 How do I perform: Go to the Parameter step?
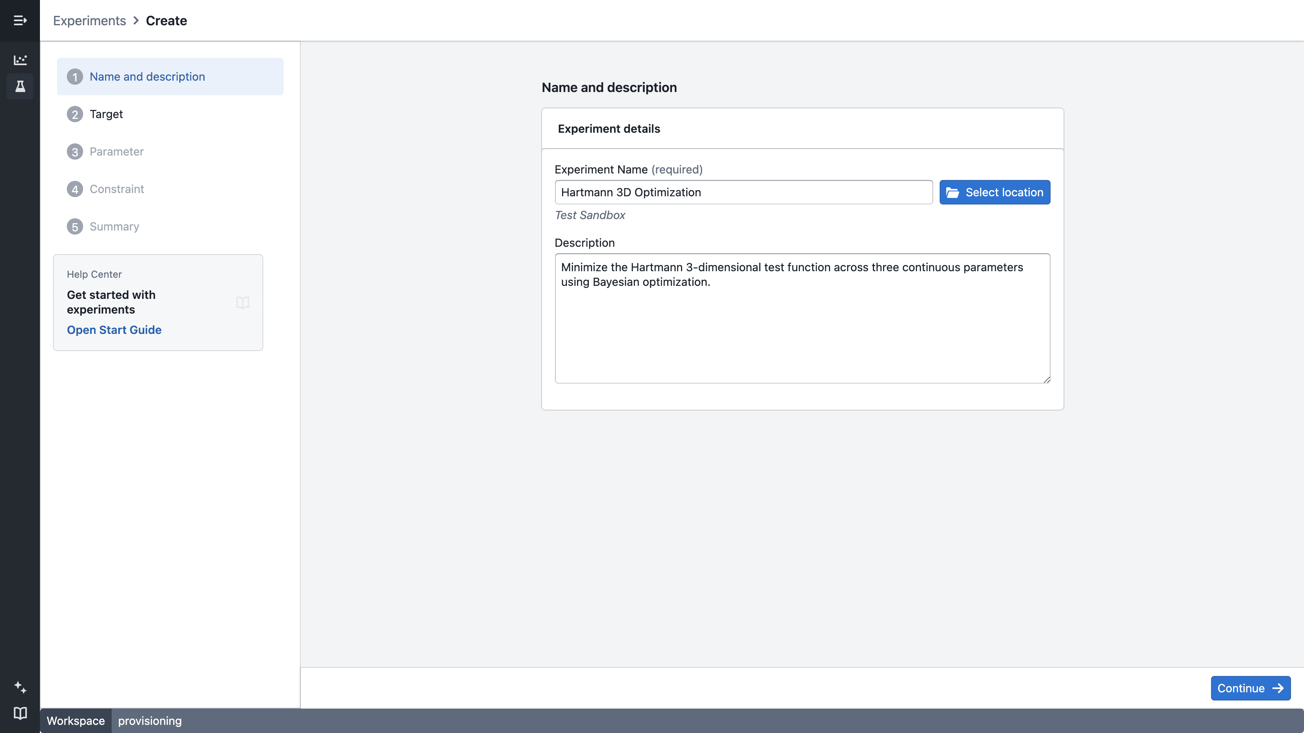tap(170, 151)
